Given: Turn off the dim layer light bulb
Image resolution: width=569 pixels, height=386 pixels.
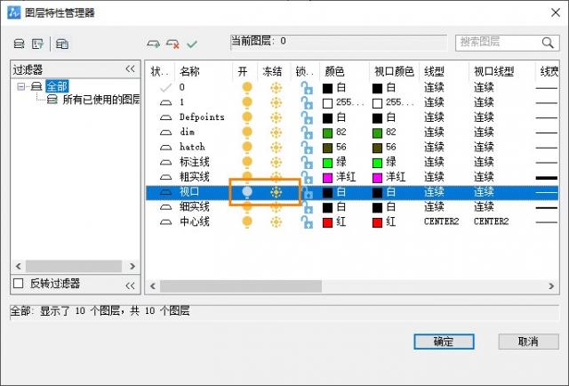Looking at the screenshot, I should [247, 132].
